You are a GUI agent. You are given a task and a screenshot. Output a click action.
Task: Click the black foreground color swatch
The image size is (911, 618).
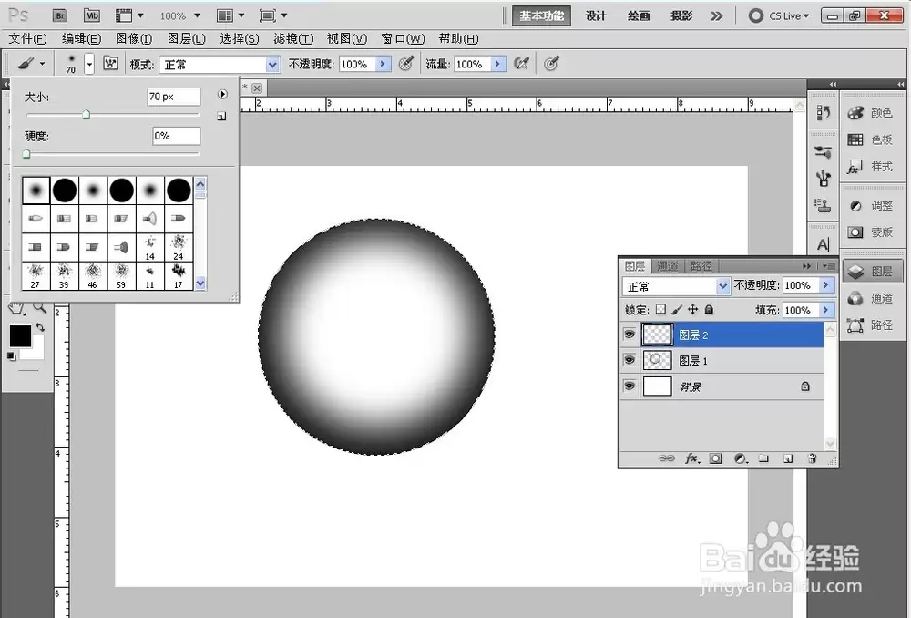(x=20, y=336)
